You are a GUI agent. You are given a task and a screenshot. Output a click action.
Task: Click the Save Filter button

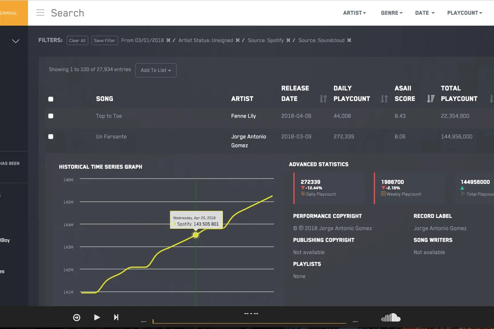click(105, 40)
